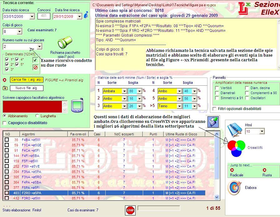Screen dimensions: 280x217
Task: Click the new folder icon beside Nuovo file
Action: (5, 88)
